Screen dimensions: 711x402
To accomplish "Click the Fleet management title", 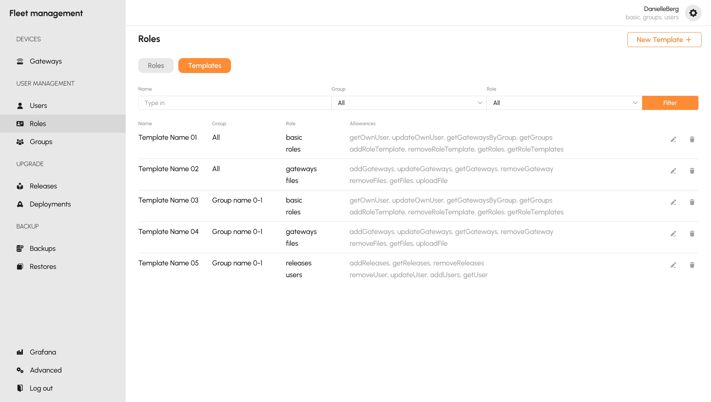I will coord(46,13).
